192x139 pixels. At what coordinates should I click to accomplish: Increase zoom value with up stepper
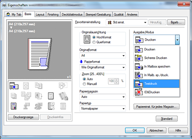pyautogui.click(x=116, y=80)
